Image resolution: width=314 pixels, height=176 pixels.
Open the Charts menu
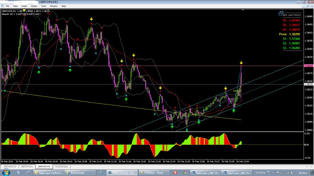[34, 6]
